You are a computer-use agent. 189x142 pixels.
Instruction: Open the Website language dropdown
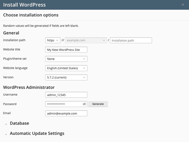66,68
